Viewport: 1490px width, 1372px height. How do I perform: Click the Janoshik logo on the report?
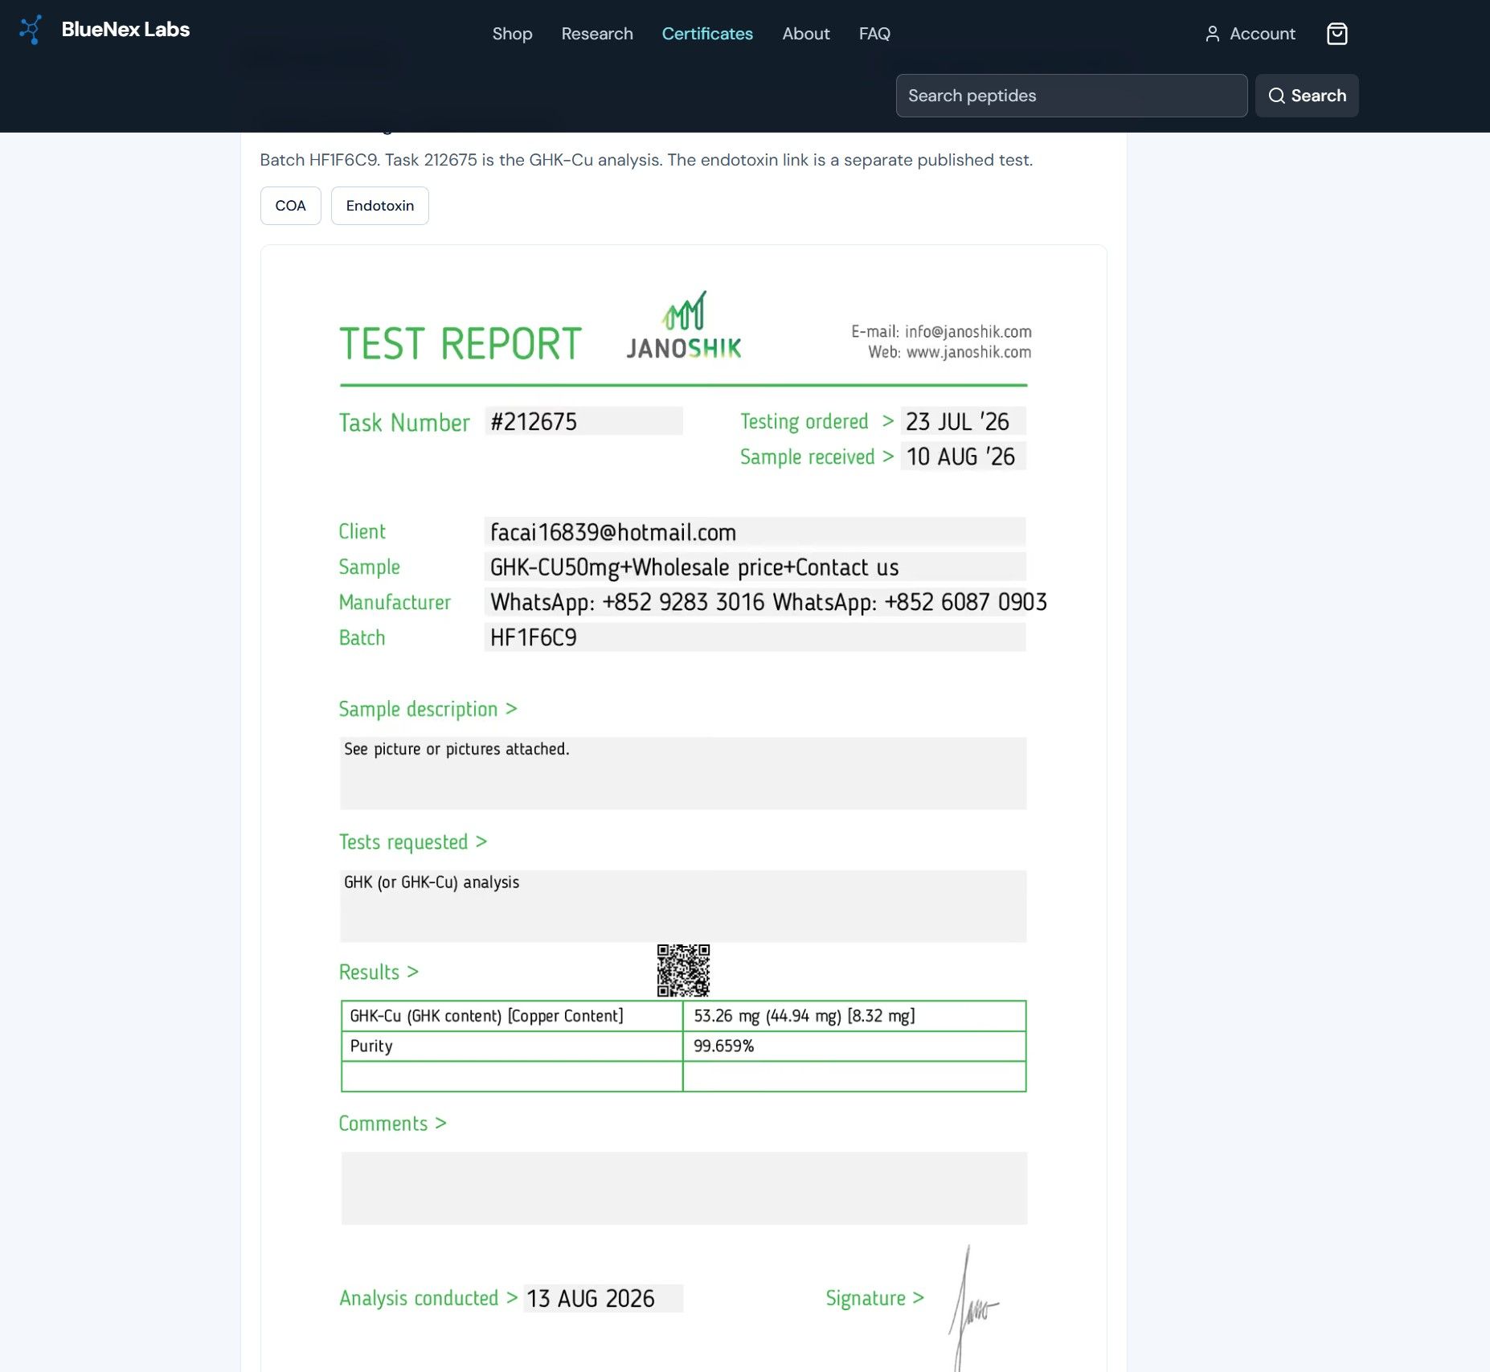(684, 326)
